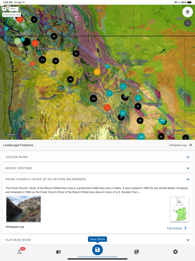Expand the Lochsa River entry
195x261 pixels.
pyautogui.click(x=97, y=157)
